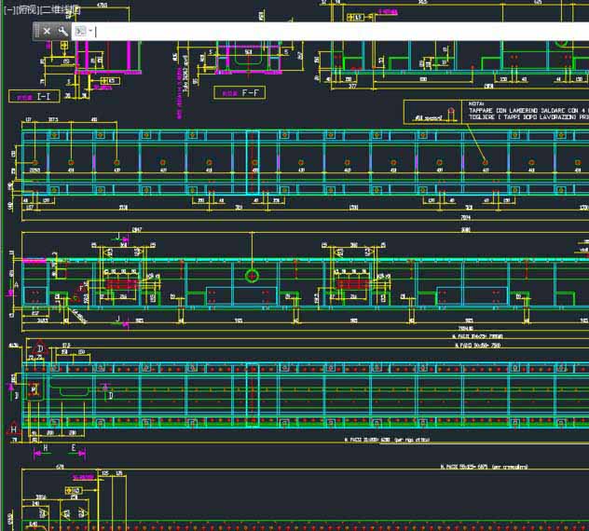Click the recent commands prompt icon
The height and width of the screenshot is (531, 589).
pos(80,31)
